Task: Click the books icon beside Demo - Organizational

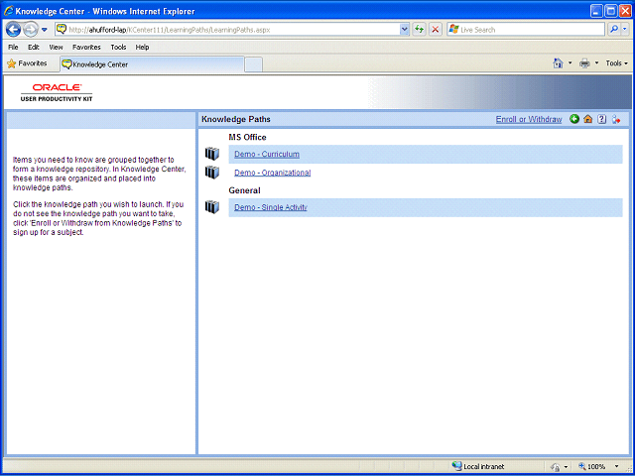Action: pos(211,172)
